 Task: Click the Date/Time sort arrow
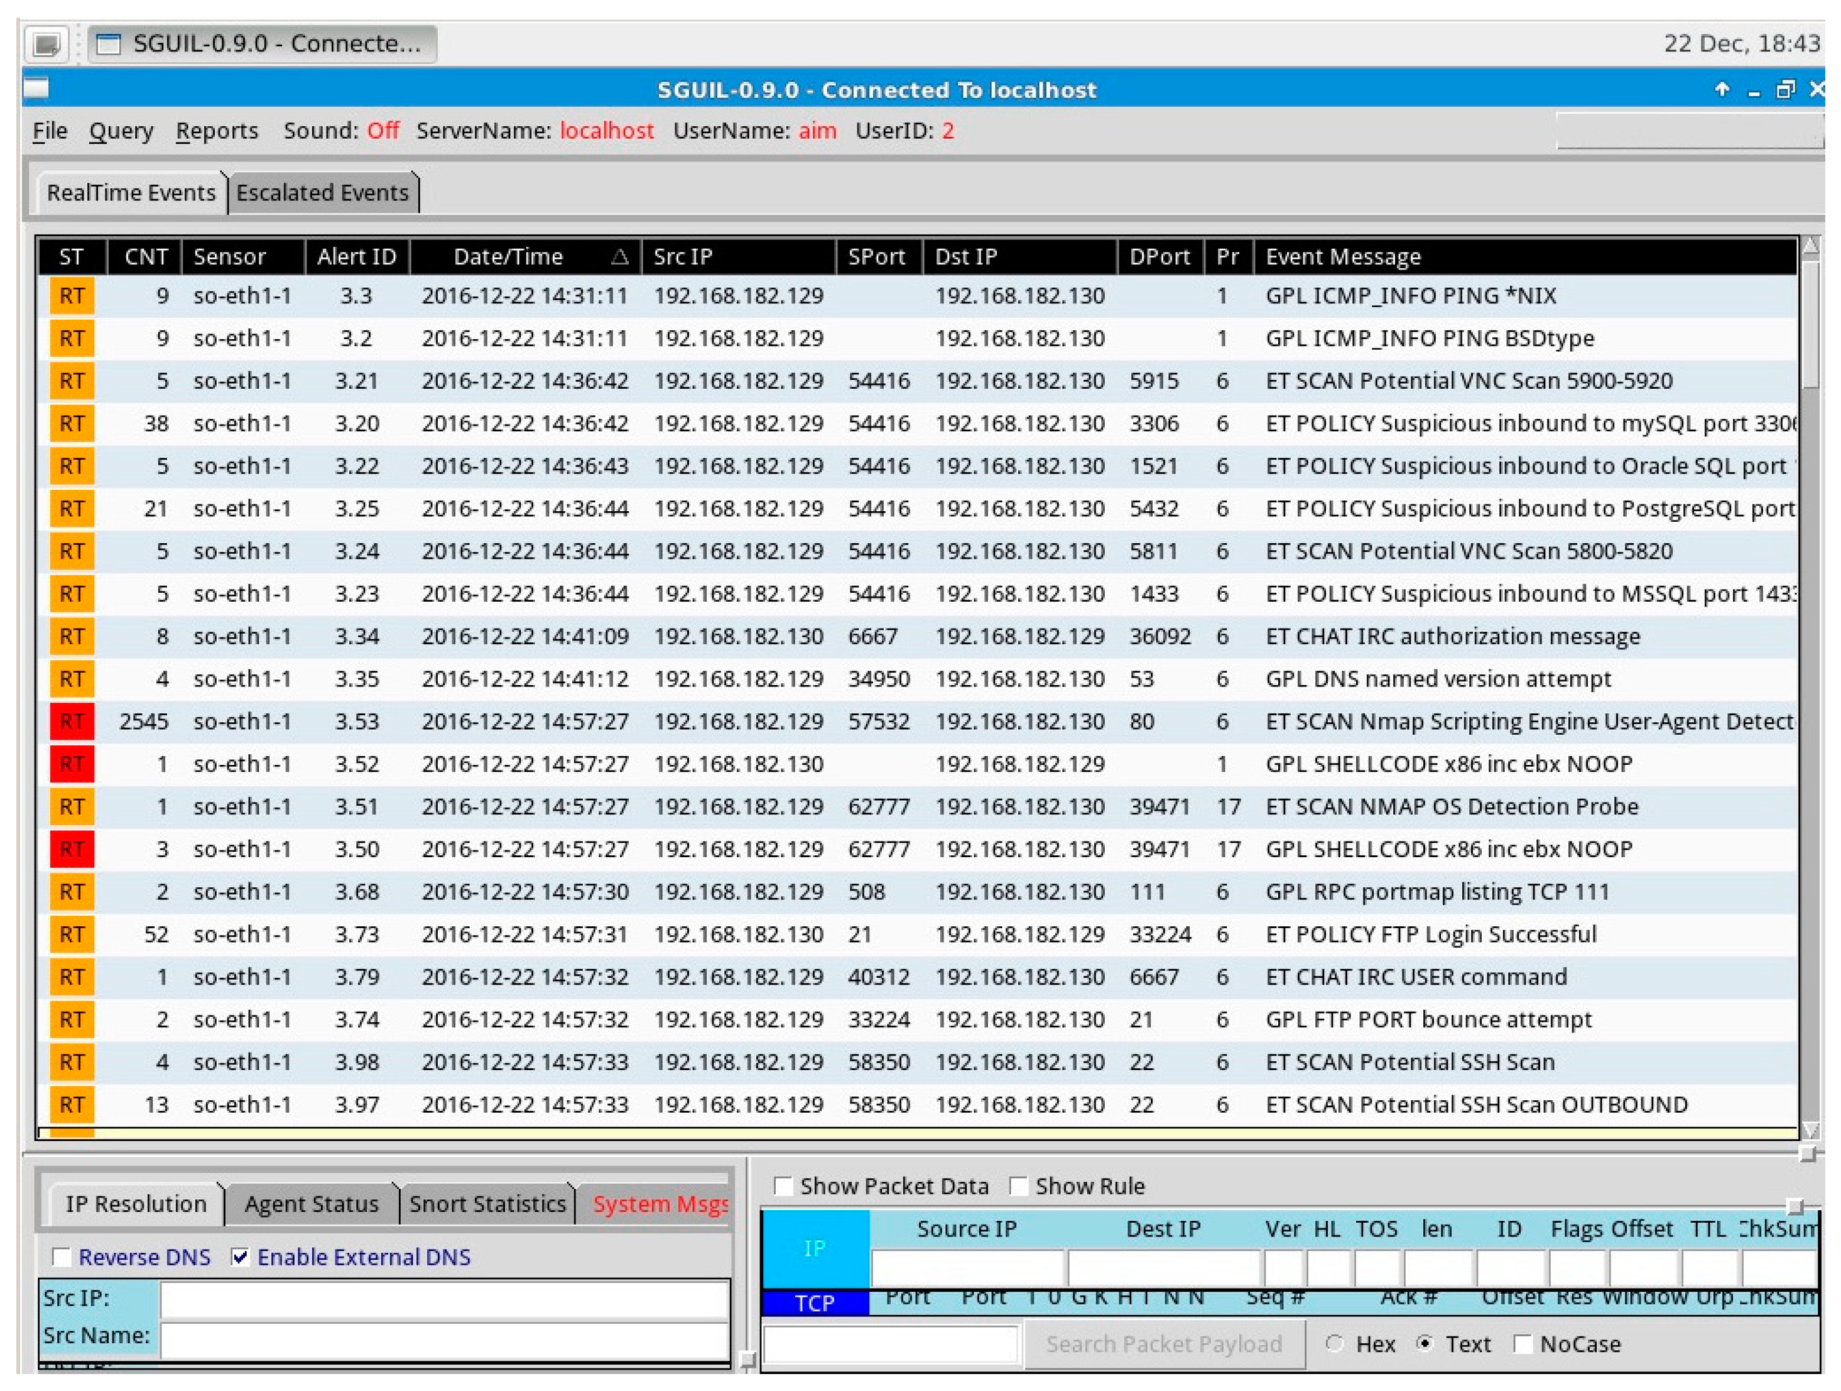619,257
